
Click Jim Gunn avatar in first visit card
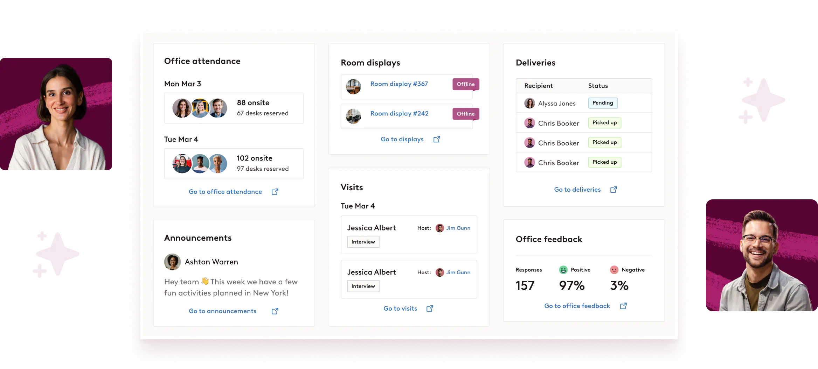(440, 228)
